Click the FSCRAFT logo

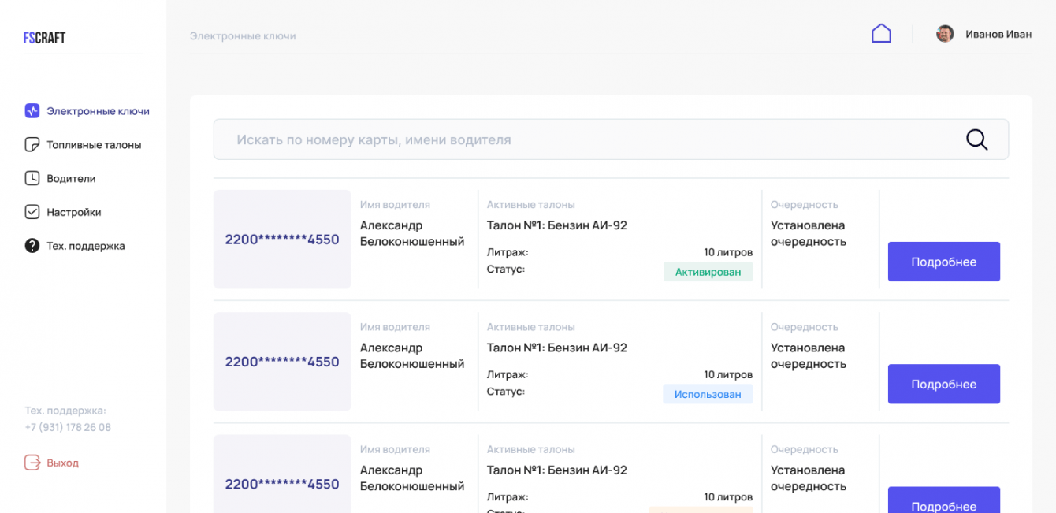pyautogui.click(x=45, y=38)
